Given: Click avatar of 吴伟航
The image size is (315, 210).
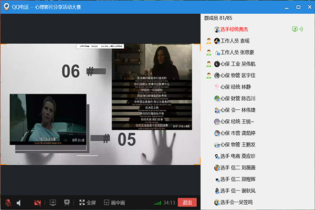Looking at the screenshot, I should (x=217, y=64).
